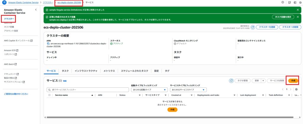303x124 pixels.
Task: Refresh the サービス list
Action: [x=231, y=81]
